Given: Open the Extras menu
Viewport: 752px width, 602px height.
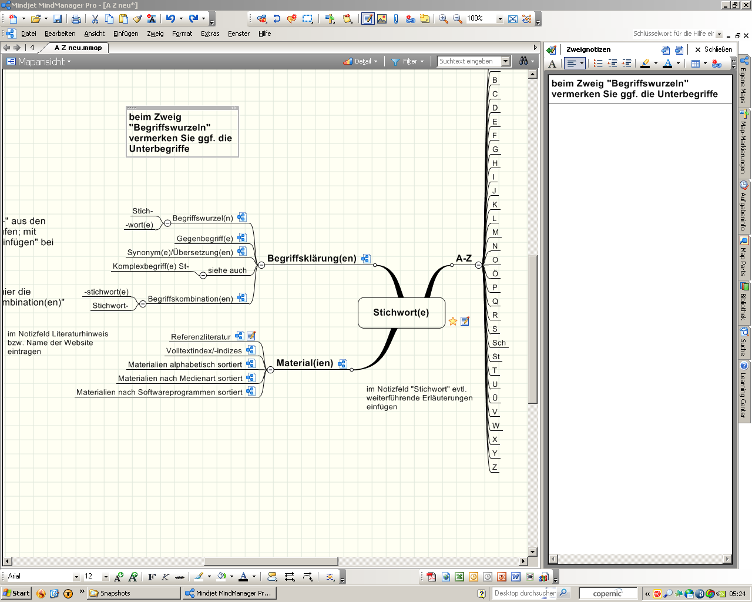Looking at the screenshot, I should coord(210,34).
